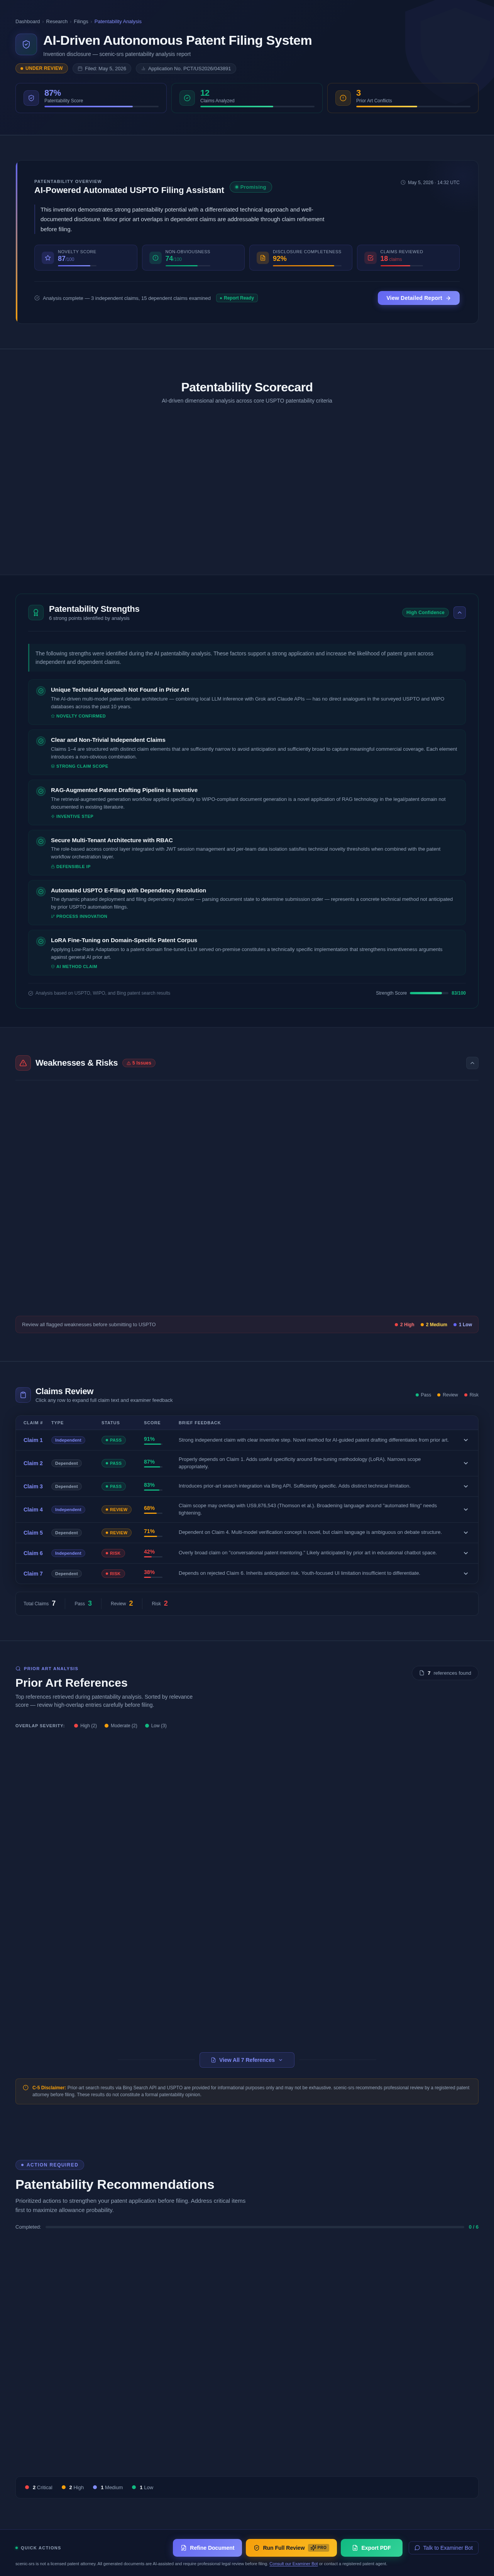Click check icon on Clear and Non-Trivial Claims
The image size is (494, 2576).
41,741
